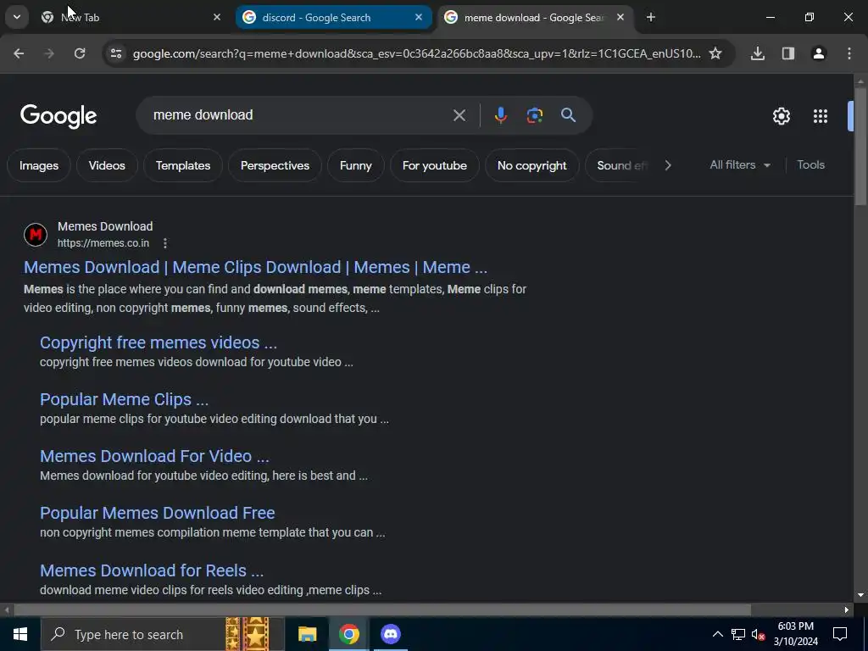Close the discord Google Search tab
The width and height of the screenshot is (868, 651).
(419, 17)
